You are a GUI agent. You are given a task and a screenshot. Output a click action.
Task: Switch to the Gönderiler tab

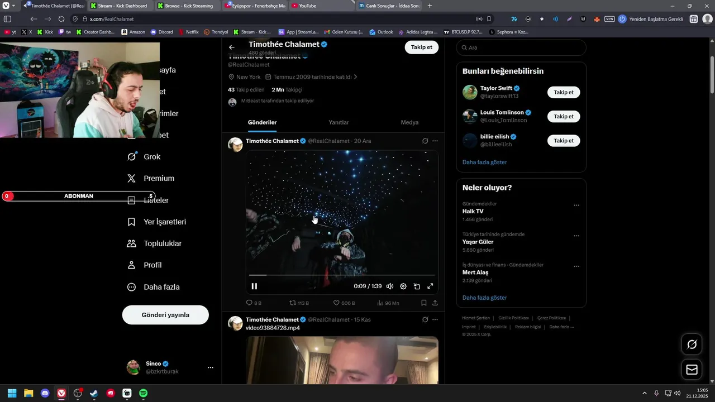[263, 122]
